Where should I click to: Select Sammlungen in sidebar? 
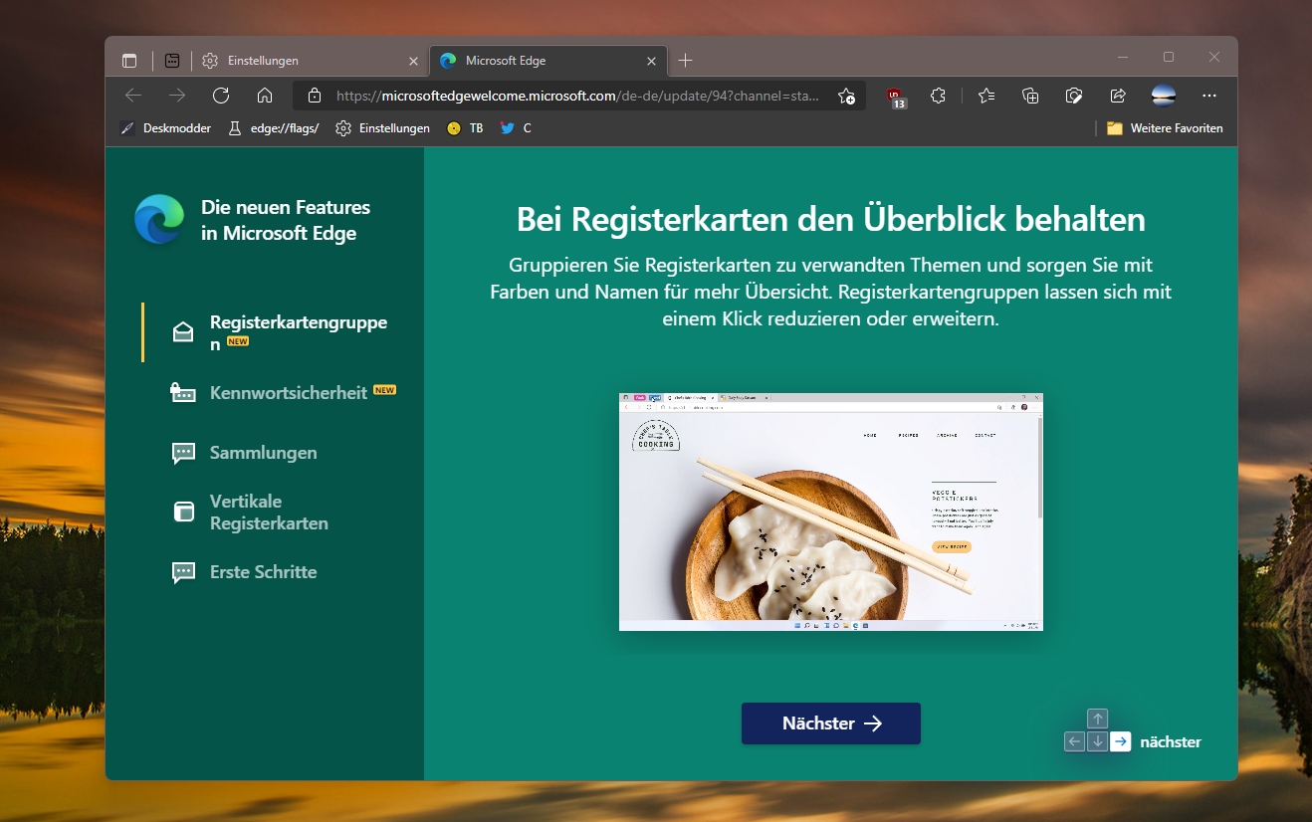coord(245,453)
